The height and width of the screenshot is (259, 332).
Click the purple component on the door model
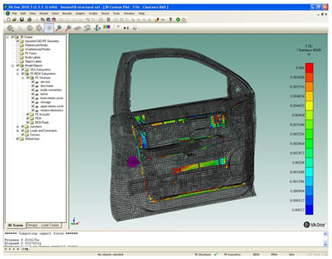(x=133, y=161)
